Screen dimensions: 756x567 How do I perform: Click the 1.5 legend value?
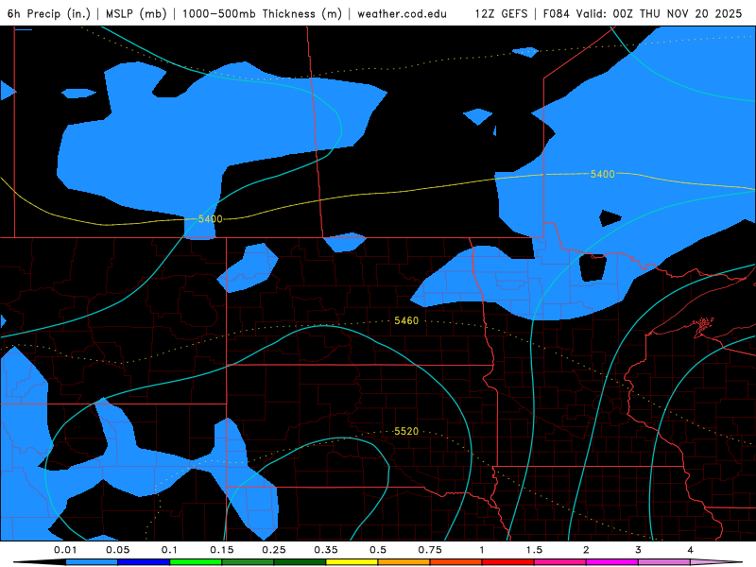click(x=534, y=550)
